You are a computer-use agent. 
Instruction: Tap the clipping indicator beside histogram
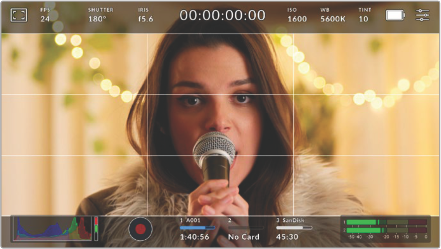[96, 228]
